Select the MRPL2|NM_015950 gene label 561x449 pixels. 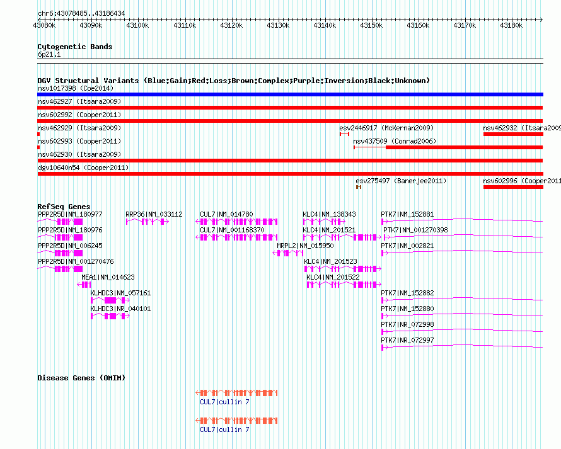coord(305,246)
